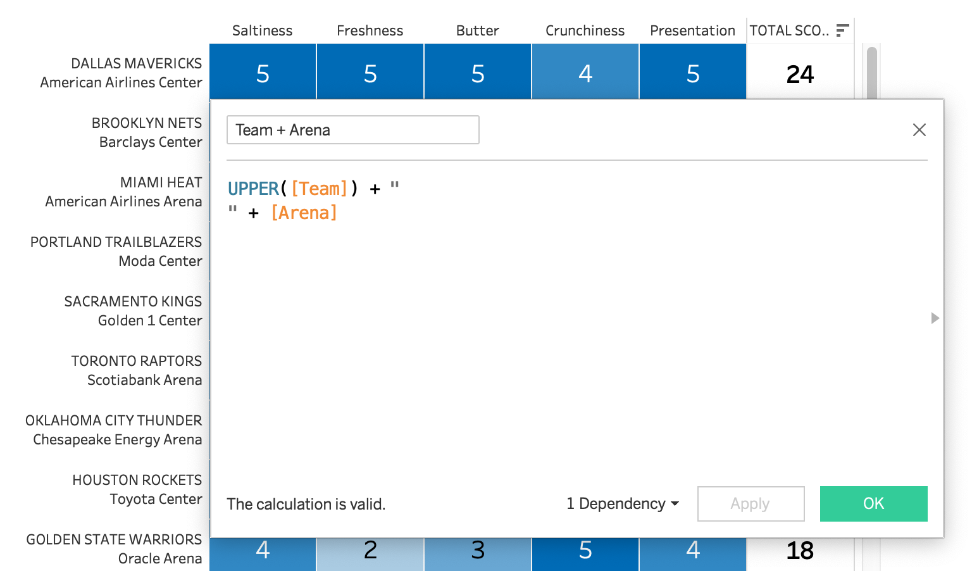Select the Houston Rockets row label
This screenshot has width=972, height=571.
point(137,489)
